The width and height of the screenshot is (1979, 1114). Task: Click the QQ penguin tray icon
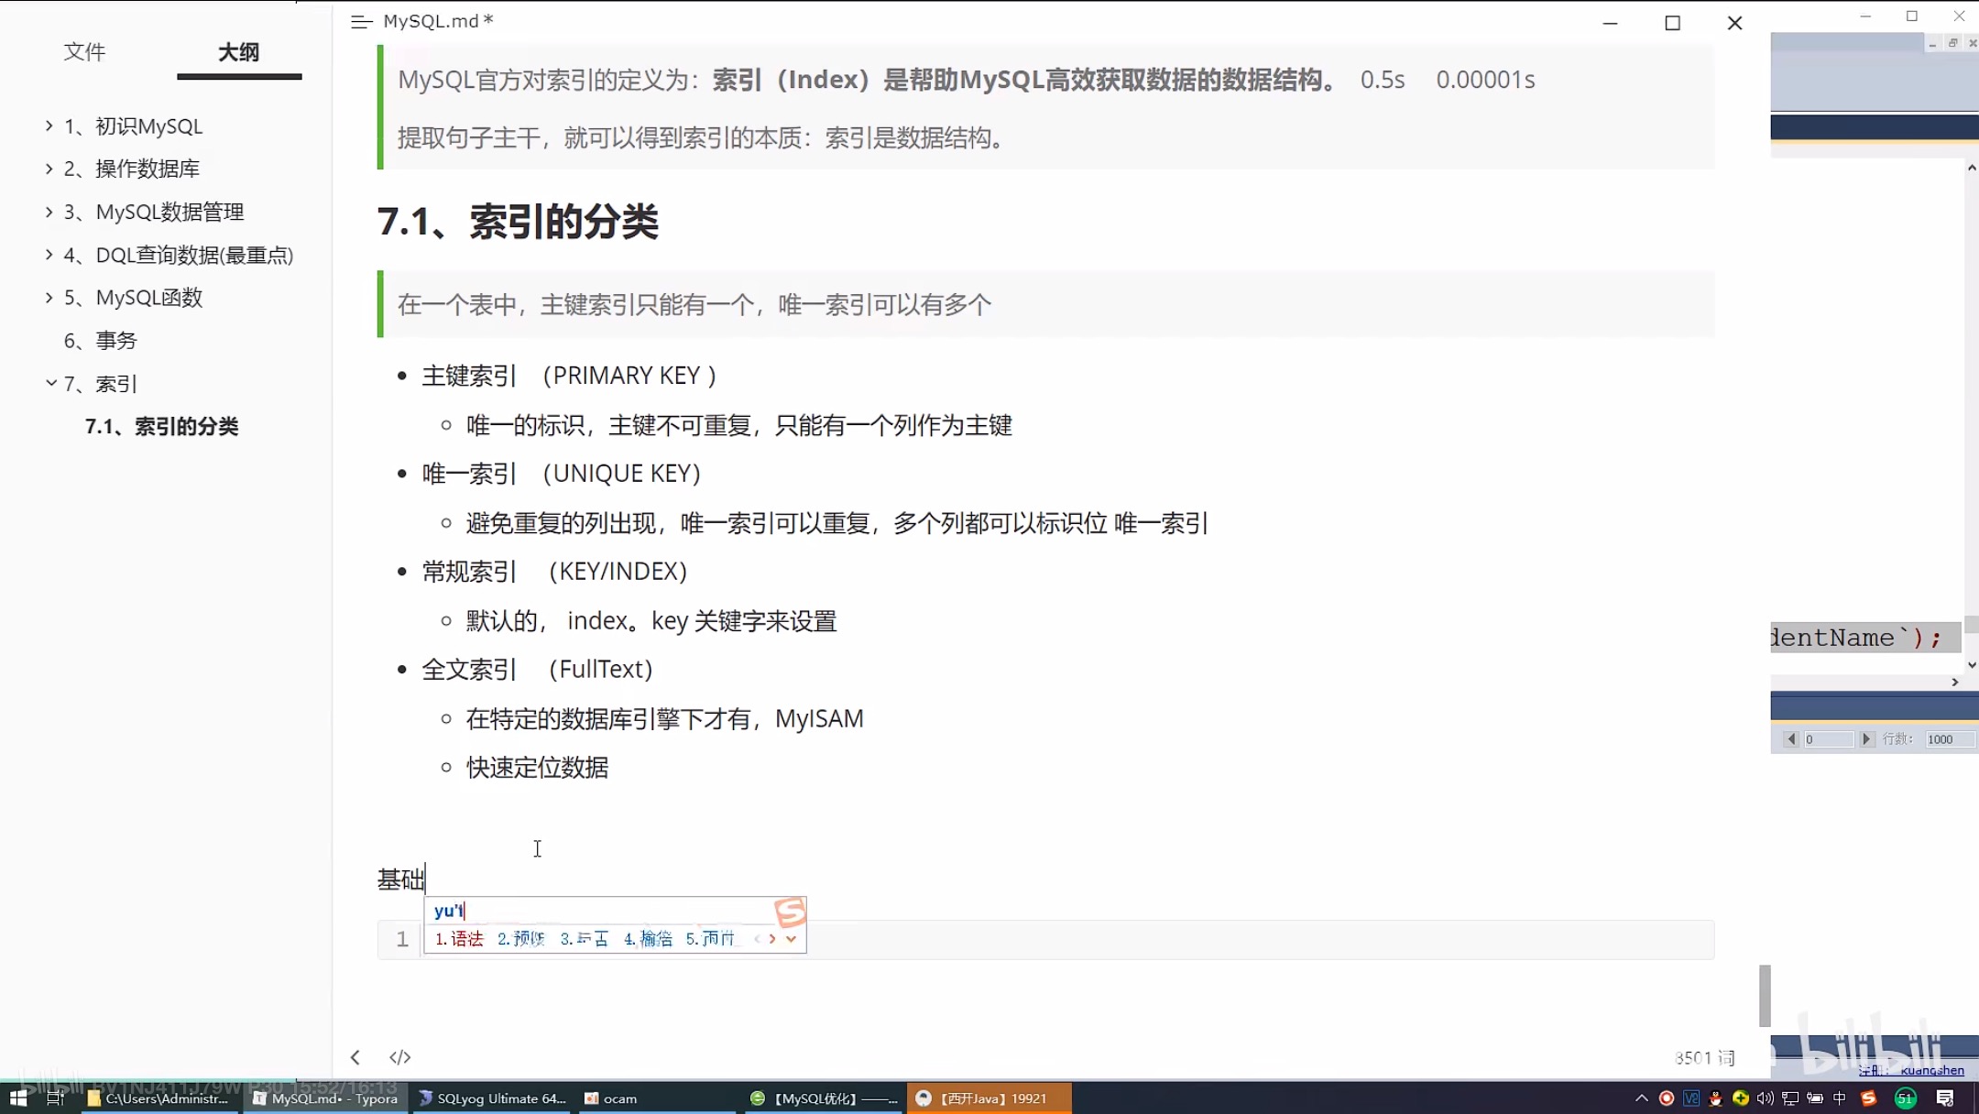pyautogui.click(x=1715, y=1098)
